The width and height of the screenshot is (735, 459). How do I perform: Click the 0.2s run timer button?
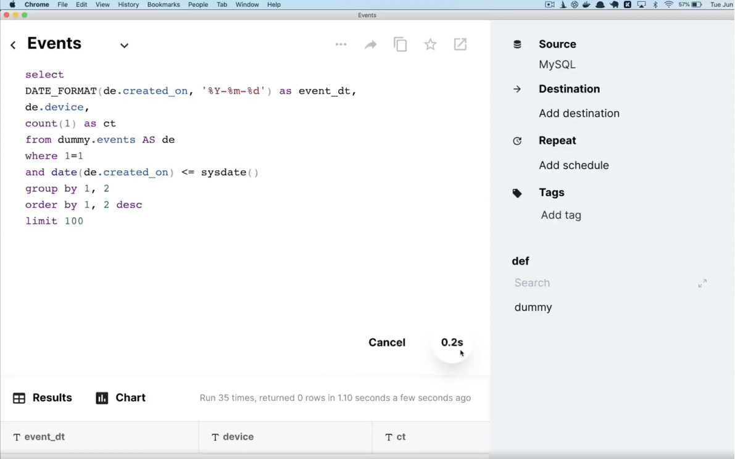(452, 343)
